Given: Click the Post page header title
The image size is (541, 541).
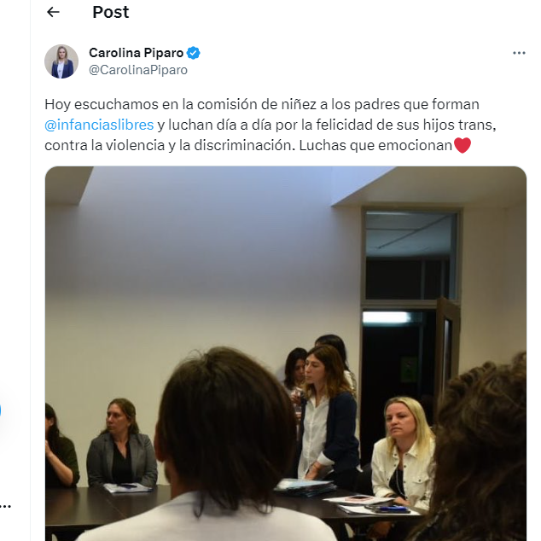Looking at the screenshot, I should 110,12.
